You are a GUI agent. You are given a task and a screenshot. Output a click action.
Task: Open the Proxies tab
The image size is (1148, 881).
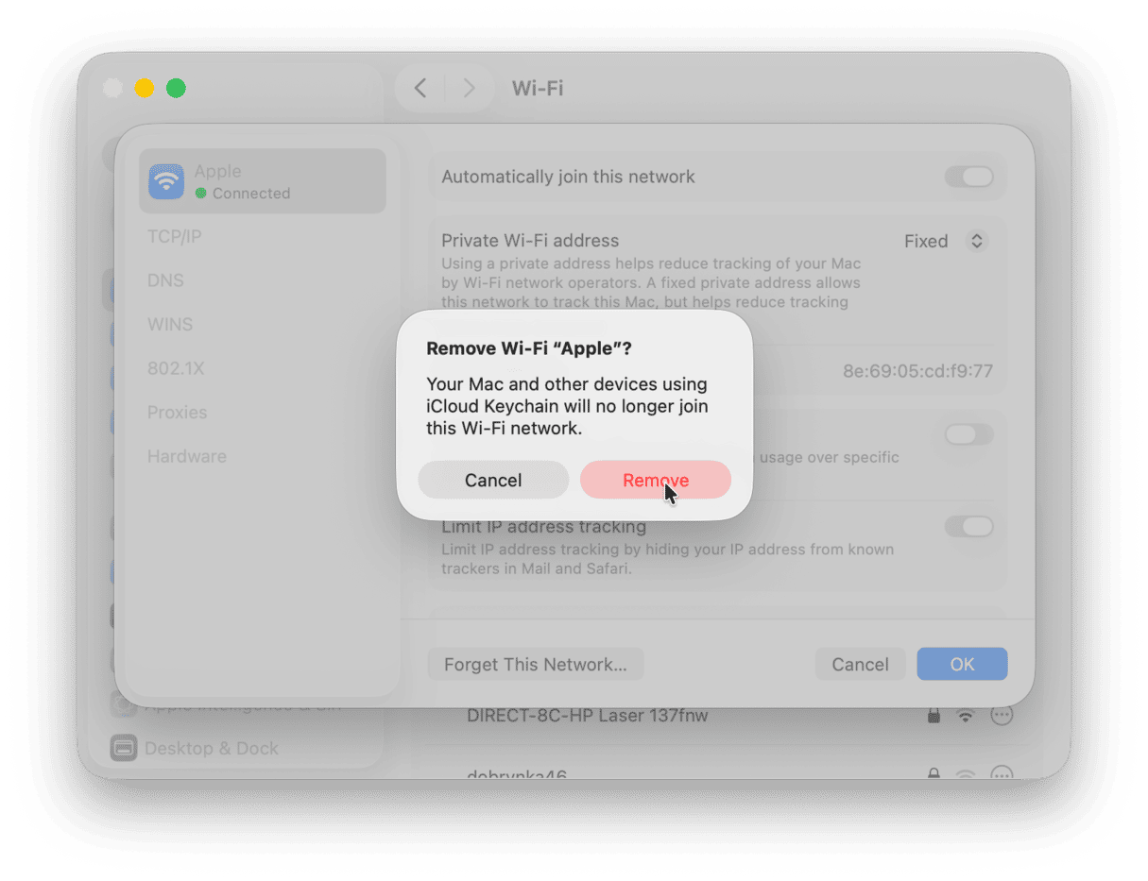(x=177, y=412)
